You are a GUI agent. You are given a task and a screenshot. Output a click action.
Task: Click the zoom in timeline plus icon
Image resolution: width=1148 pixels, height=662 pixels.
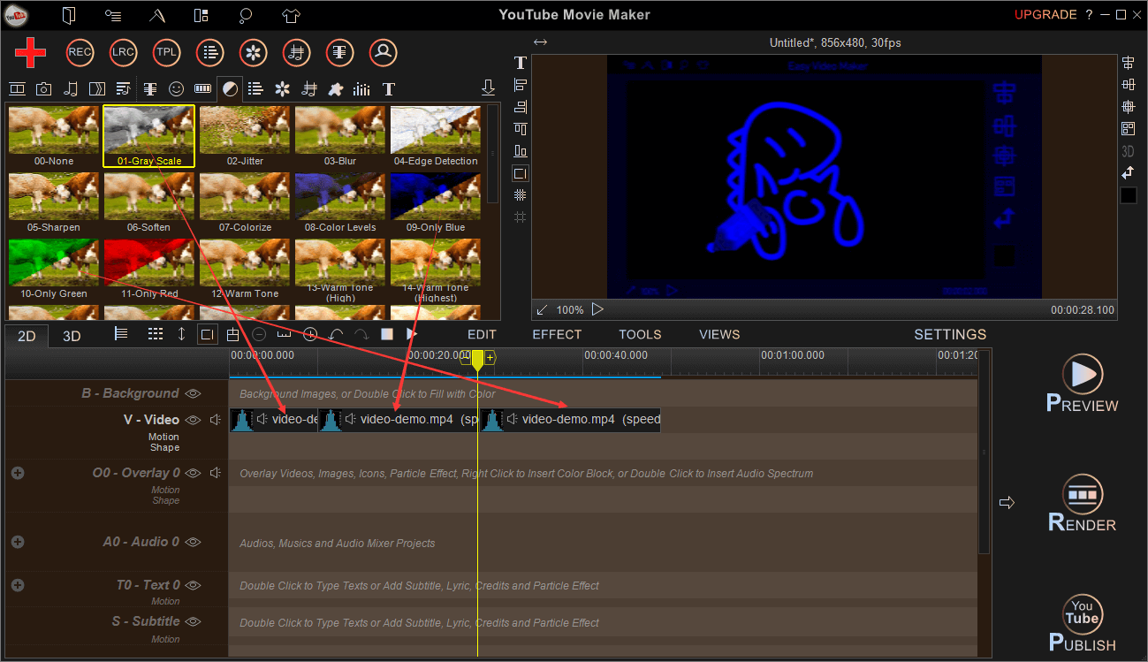[x=310, y=334]
